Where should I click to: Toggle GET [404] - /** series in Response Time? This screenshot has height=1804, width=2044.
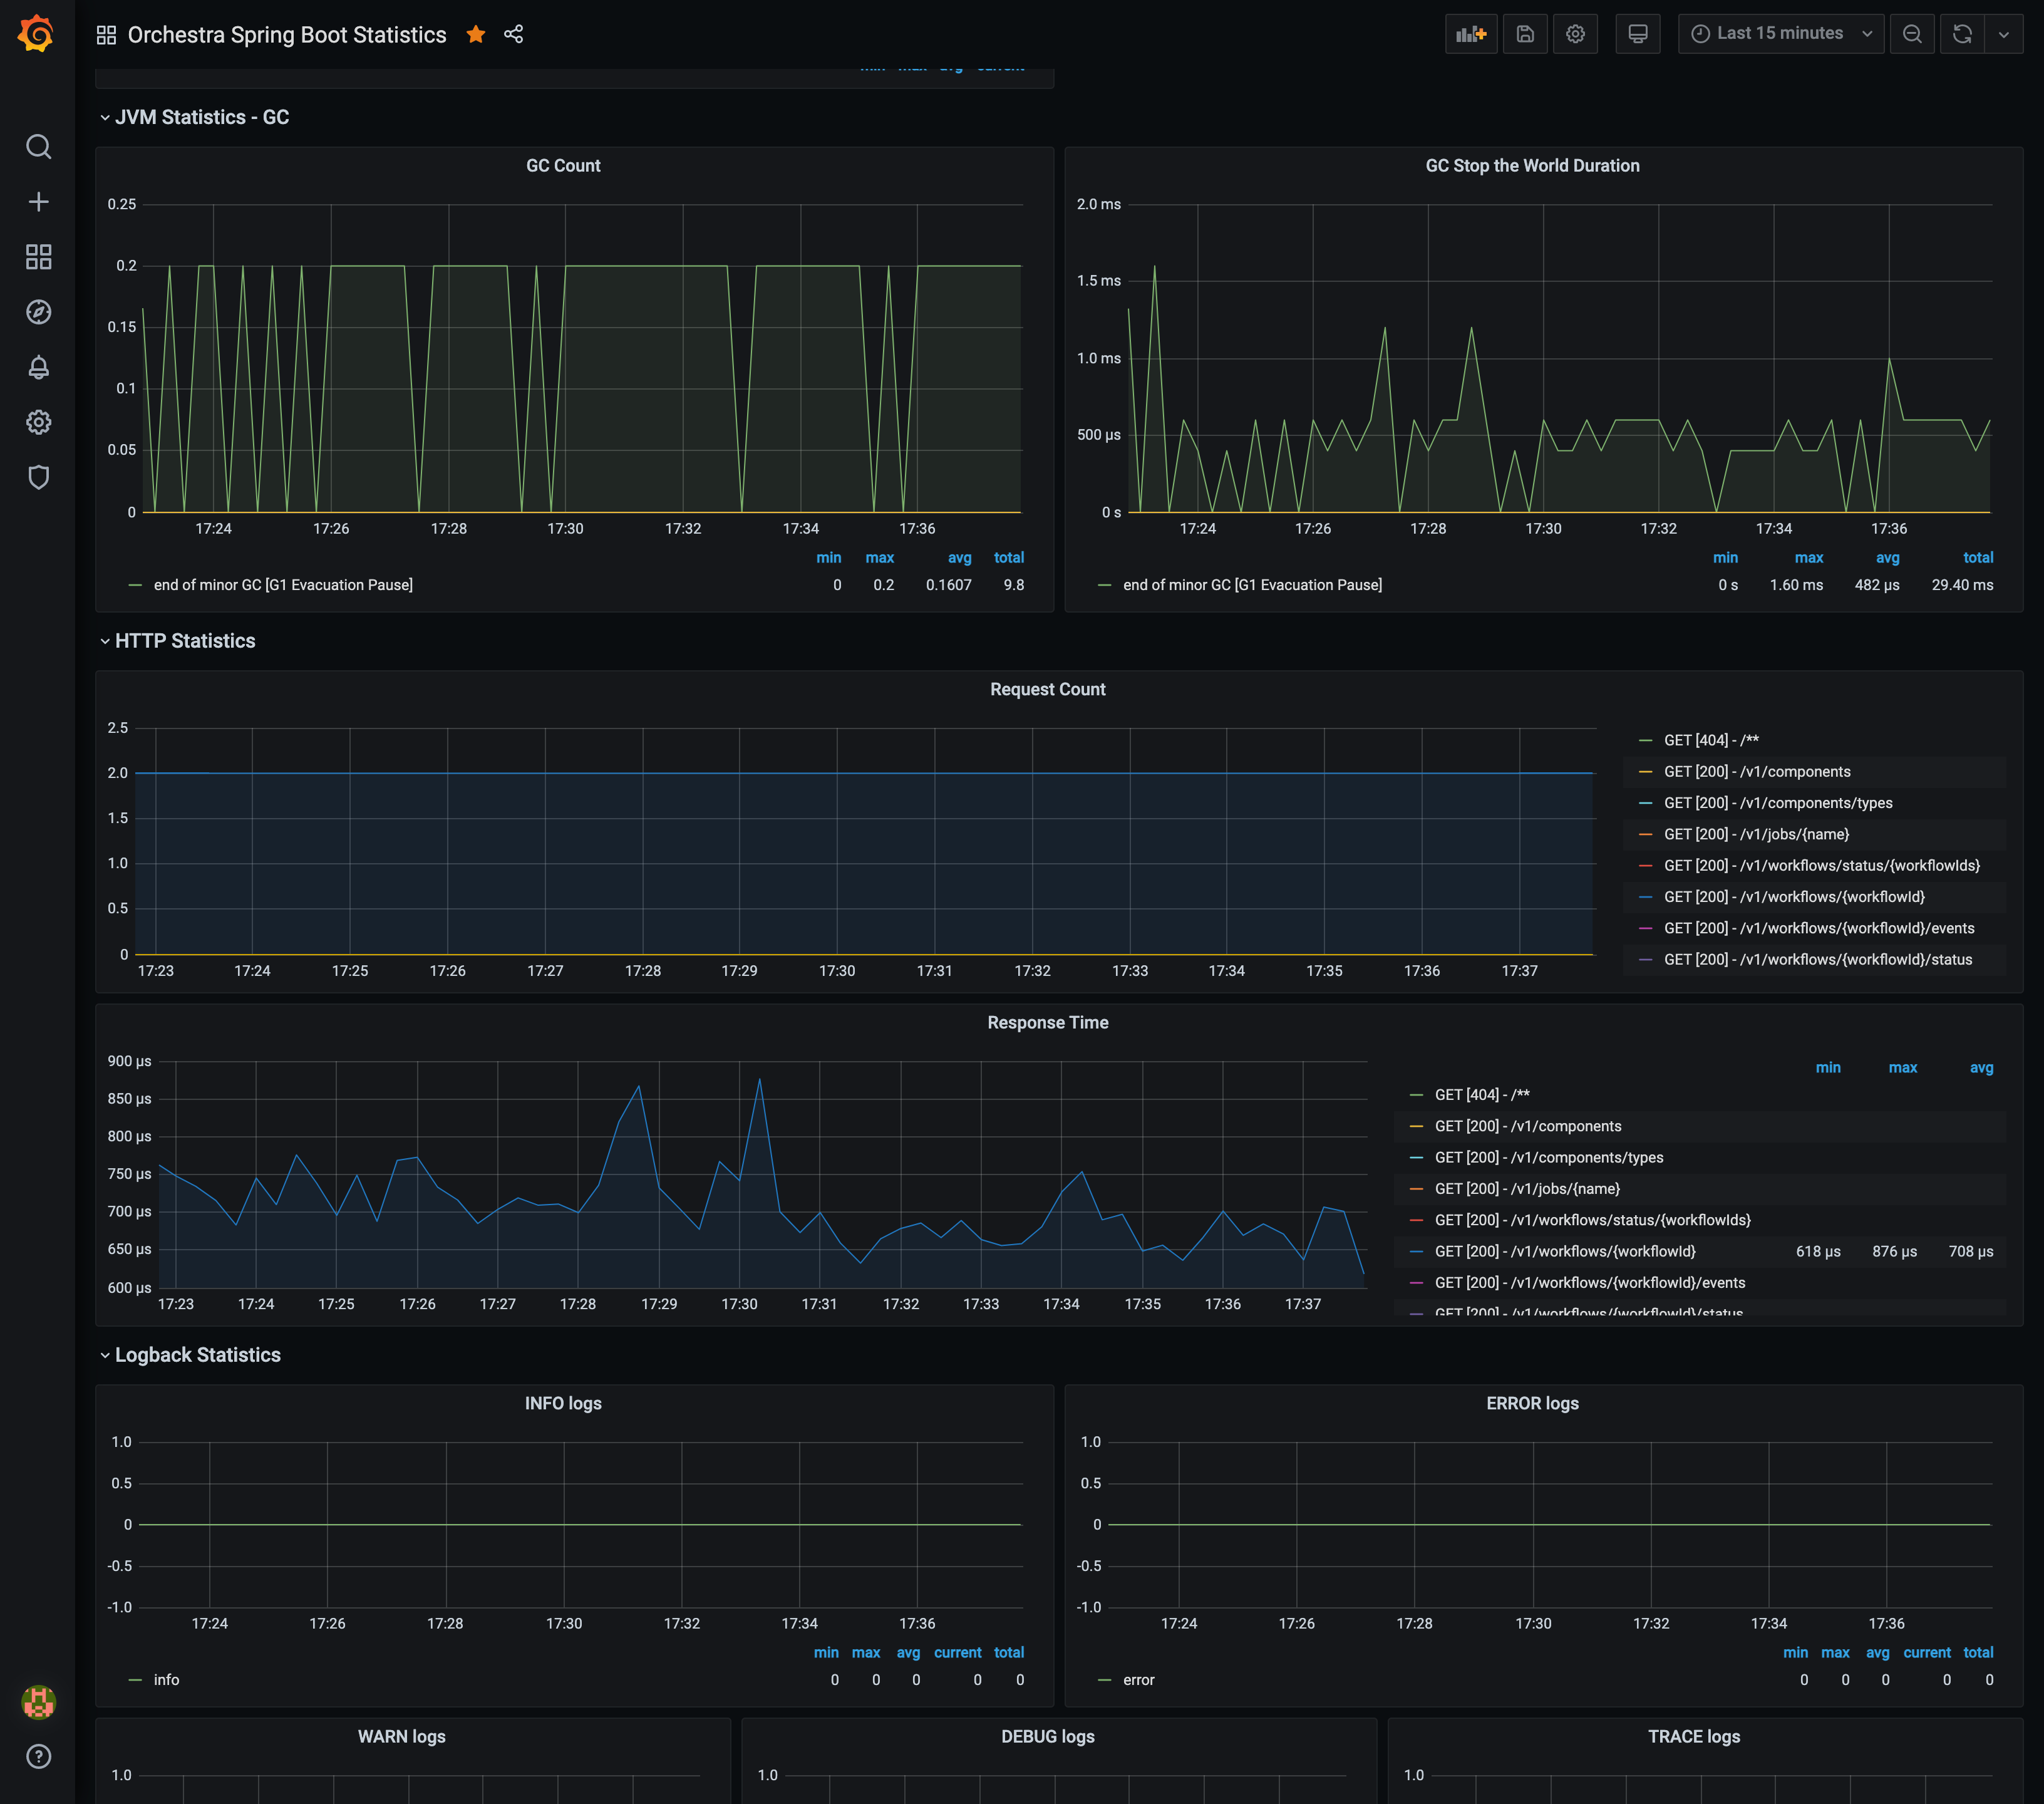[x=1482, y=1094]
